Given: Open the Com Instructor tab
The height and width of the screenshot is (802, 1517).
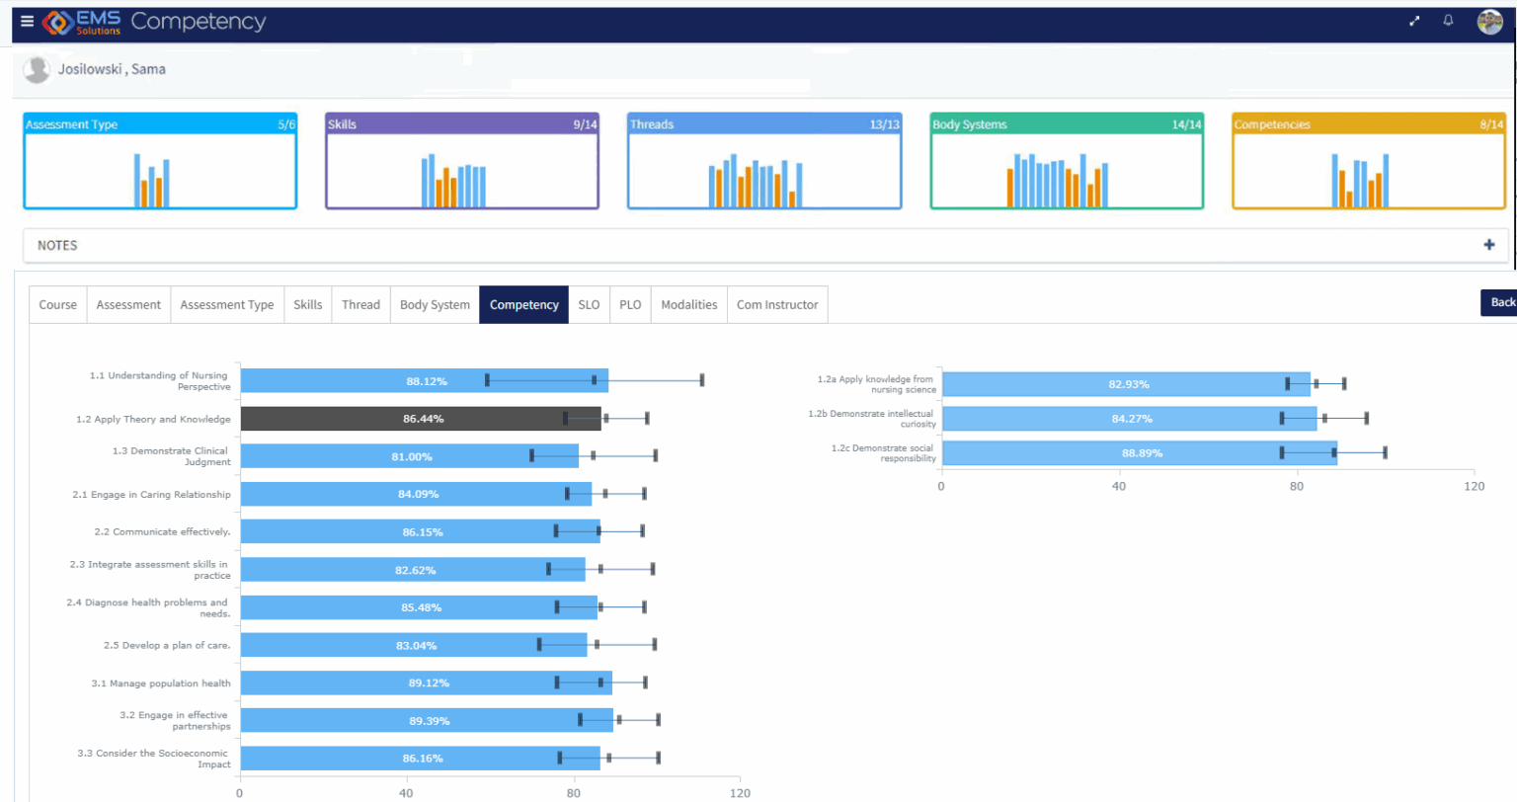Looking at the screenshot, I should point(777,304).
